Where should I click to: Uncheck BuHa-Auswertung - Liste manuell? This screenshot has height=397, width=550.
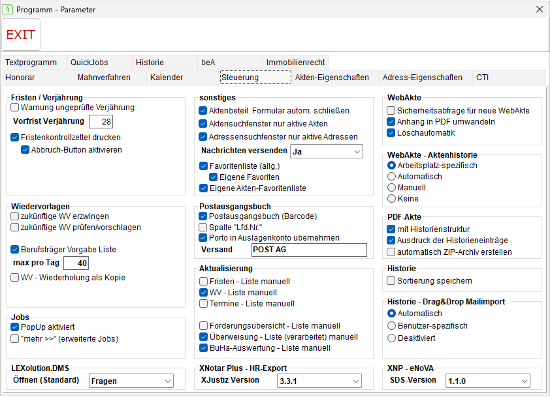click(203, 348)
